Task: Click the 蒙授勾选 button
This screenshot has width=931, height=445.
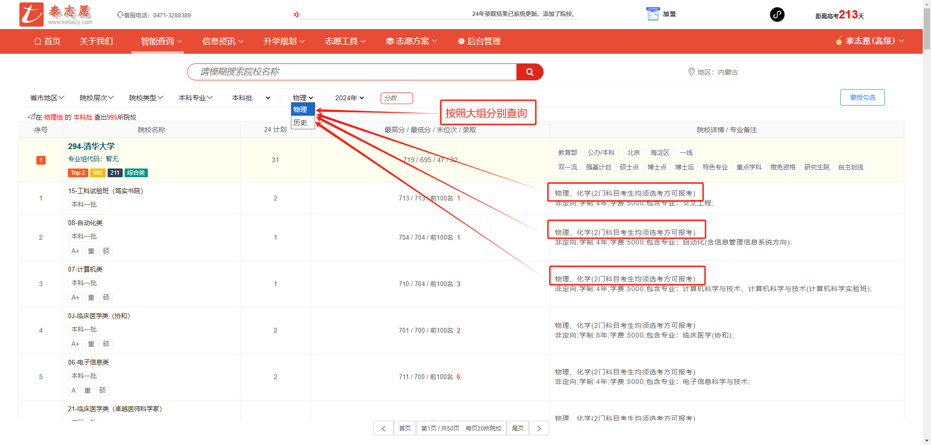Action: (862, 97)
